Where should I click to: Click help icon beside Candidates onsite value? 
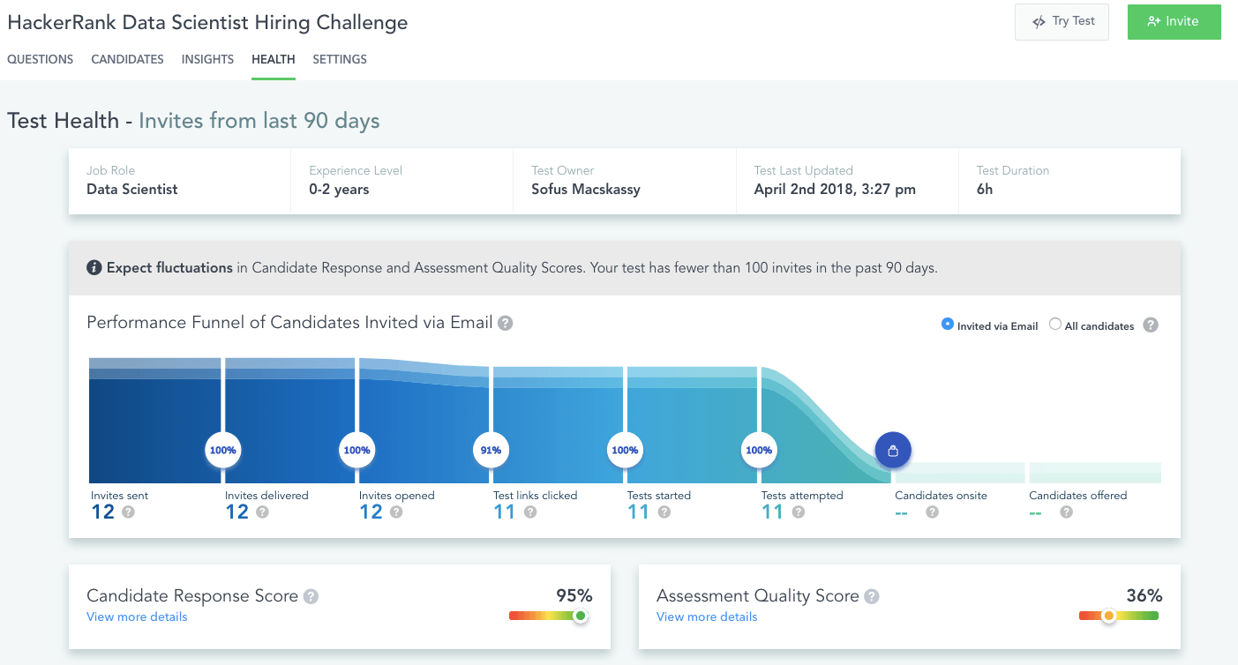(932, 512)
